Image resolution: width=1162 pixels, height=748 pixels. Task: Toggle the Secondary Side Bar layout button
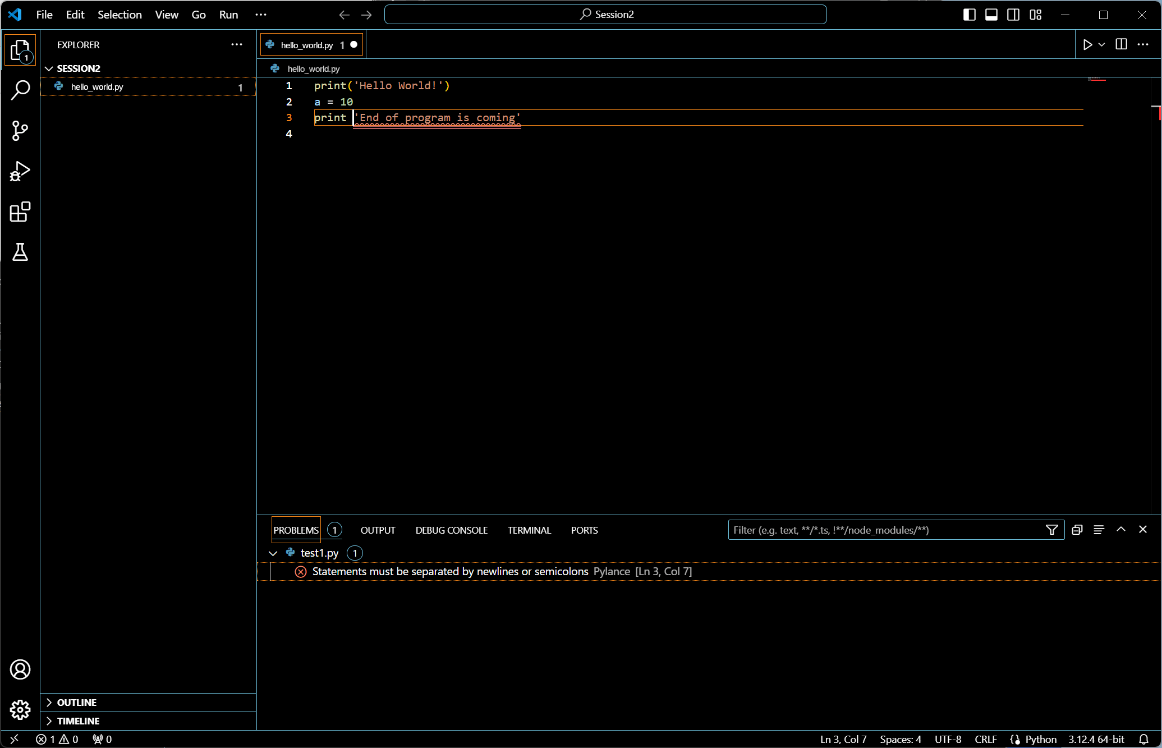(1013, 15)
